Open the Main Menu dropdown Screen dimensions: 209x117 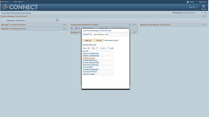click(x=19, y=2)
